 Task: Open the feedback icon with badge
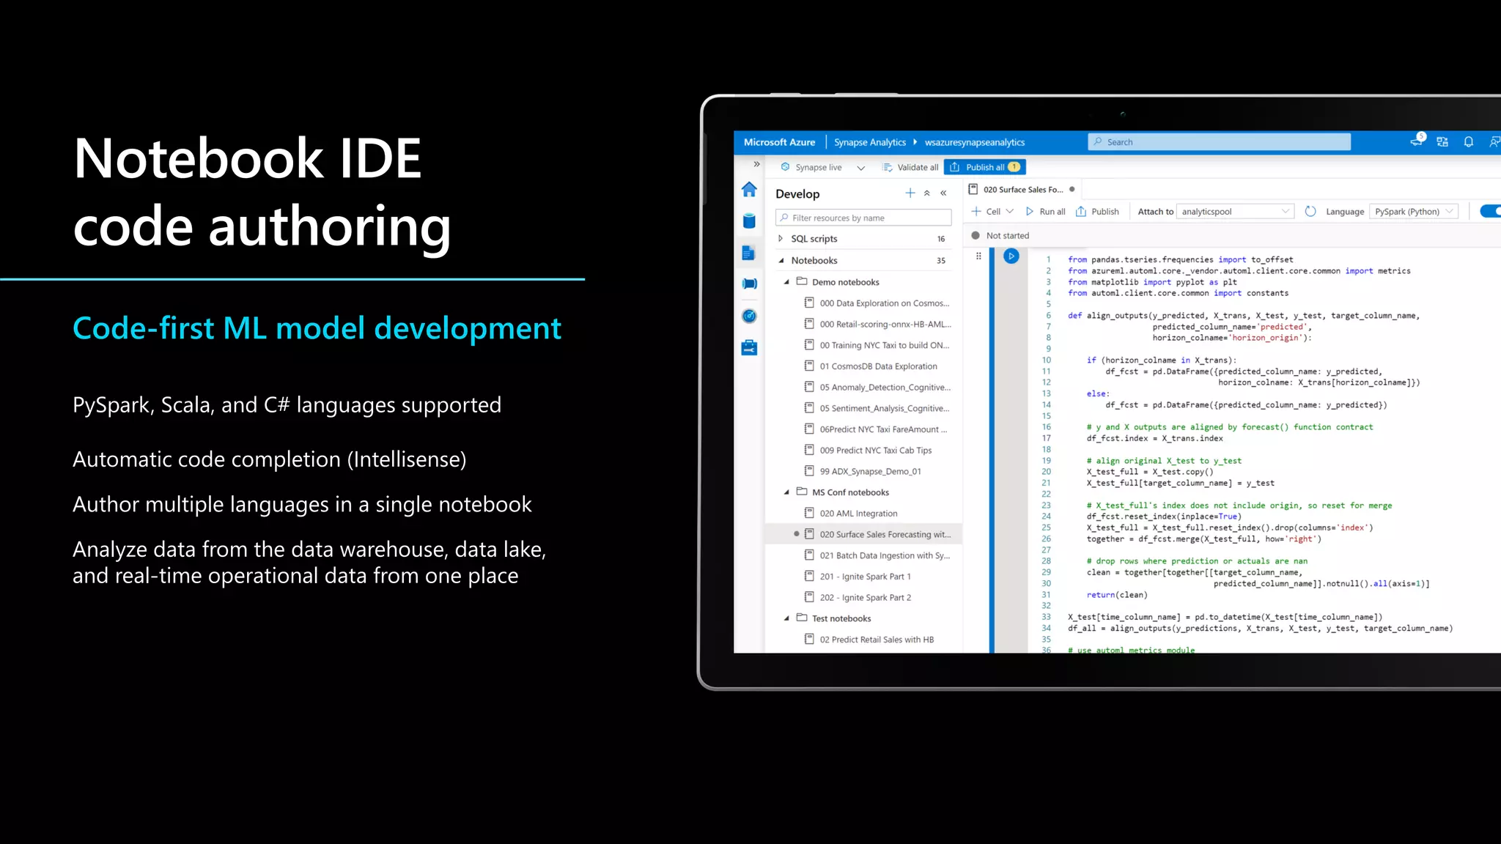(1417, 141)
